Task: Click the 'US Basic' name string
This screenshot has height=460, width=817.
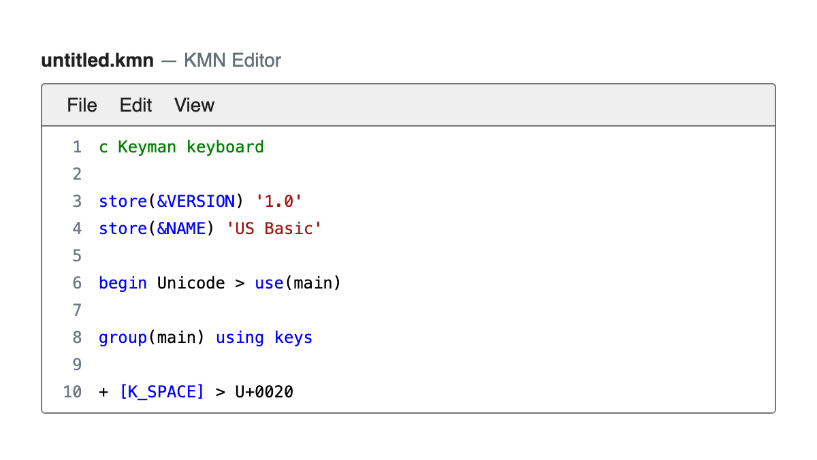Action: point(273,229)
